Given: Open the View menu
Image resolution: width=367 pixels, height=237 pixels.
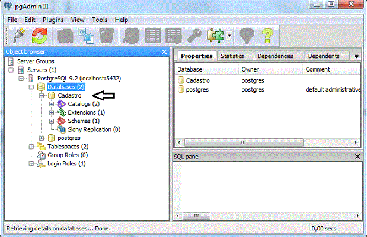Looking at the screenshot, I should tap(78, 20).
